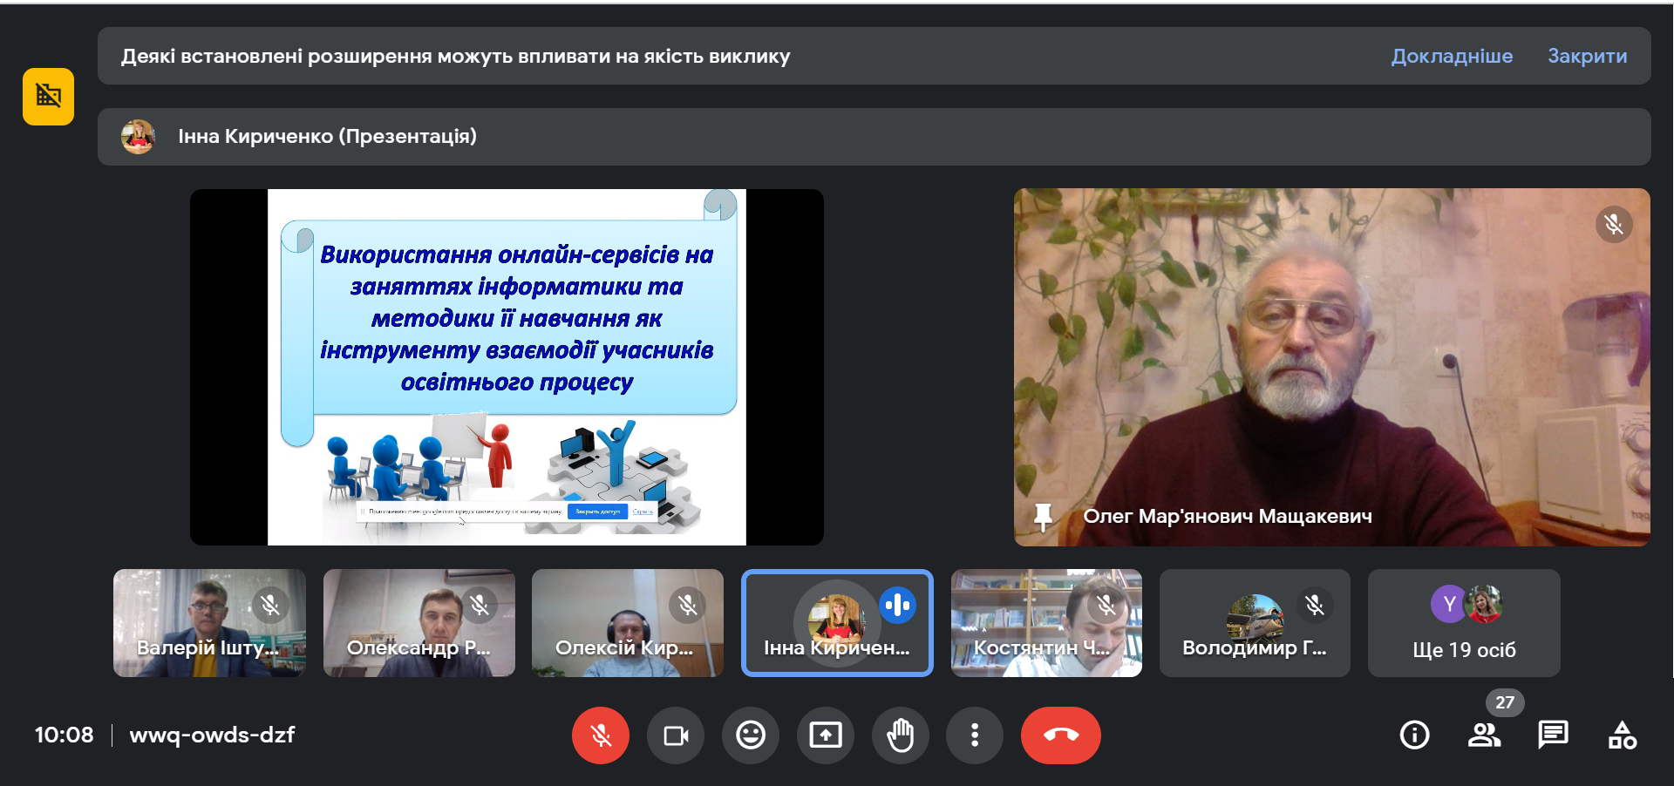Dismiss the banner with Закрити
This screenshot has height=786, width=1674.
pos(1587,56)
